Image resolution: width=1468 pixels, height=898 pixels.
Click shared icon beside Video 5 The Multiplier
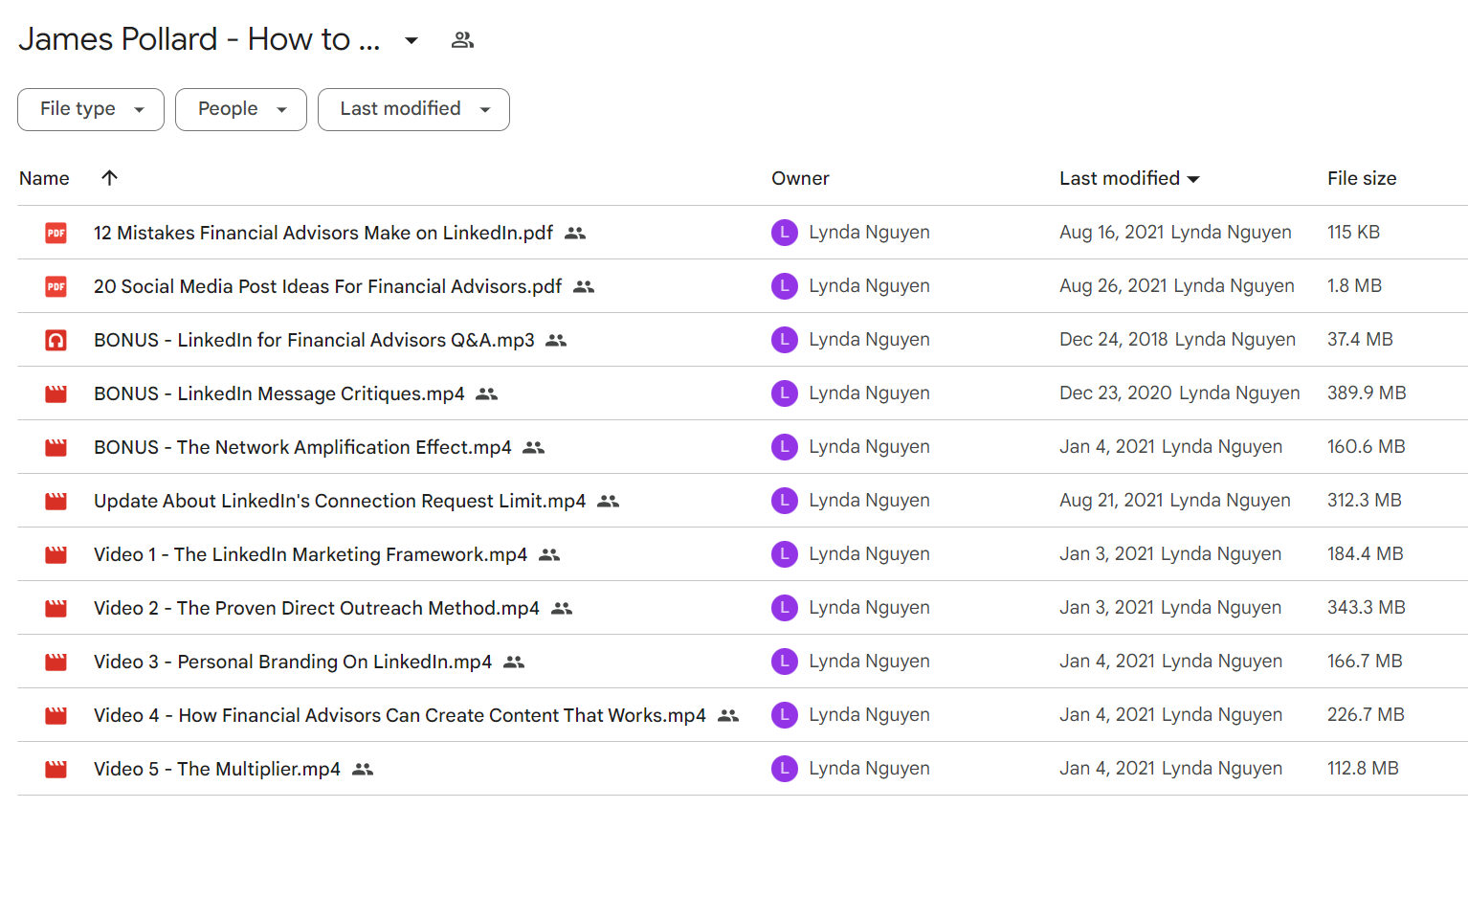363,769
